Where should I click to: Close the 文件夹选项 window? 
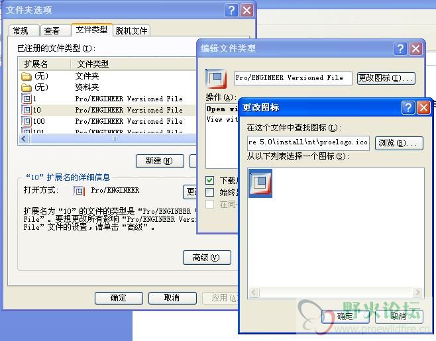coord(246,11)
